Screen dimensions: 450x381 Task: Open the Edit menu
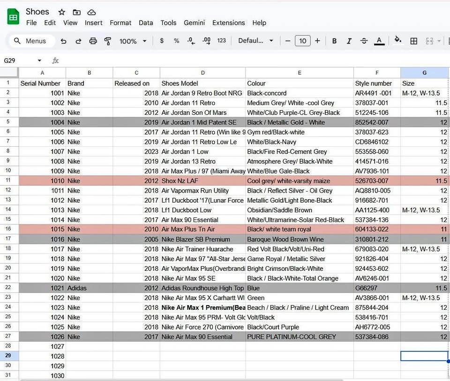click(50, 22)
